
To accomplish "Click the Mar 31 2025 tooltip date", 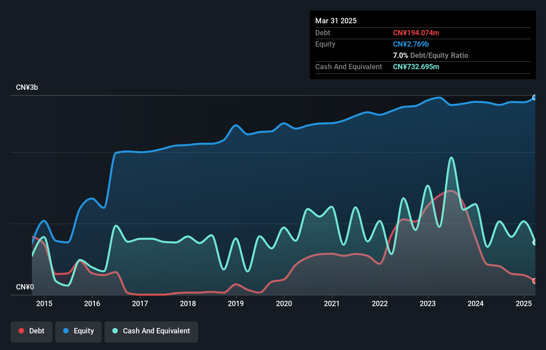I will [x=336, y=21].
